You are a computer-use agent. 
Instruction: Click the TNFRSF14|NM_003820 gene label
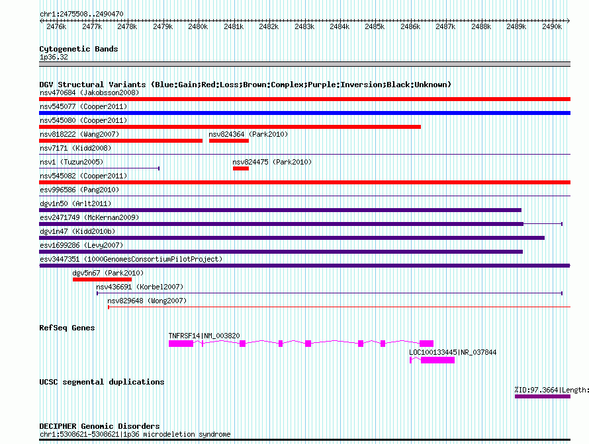pyautogui.click(x=204, y=336)
